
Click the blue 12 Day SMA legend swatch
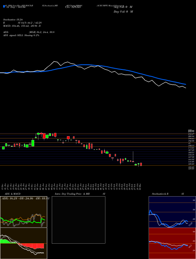4,6
